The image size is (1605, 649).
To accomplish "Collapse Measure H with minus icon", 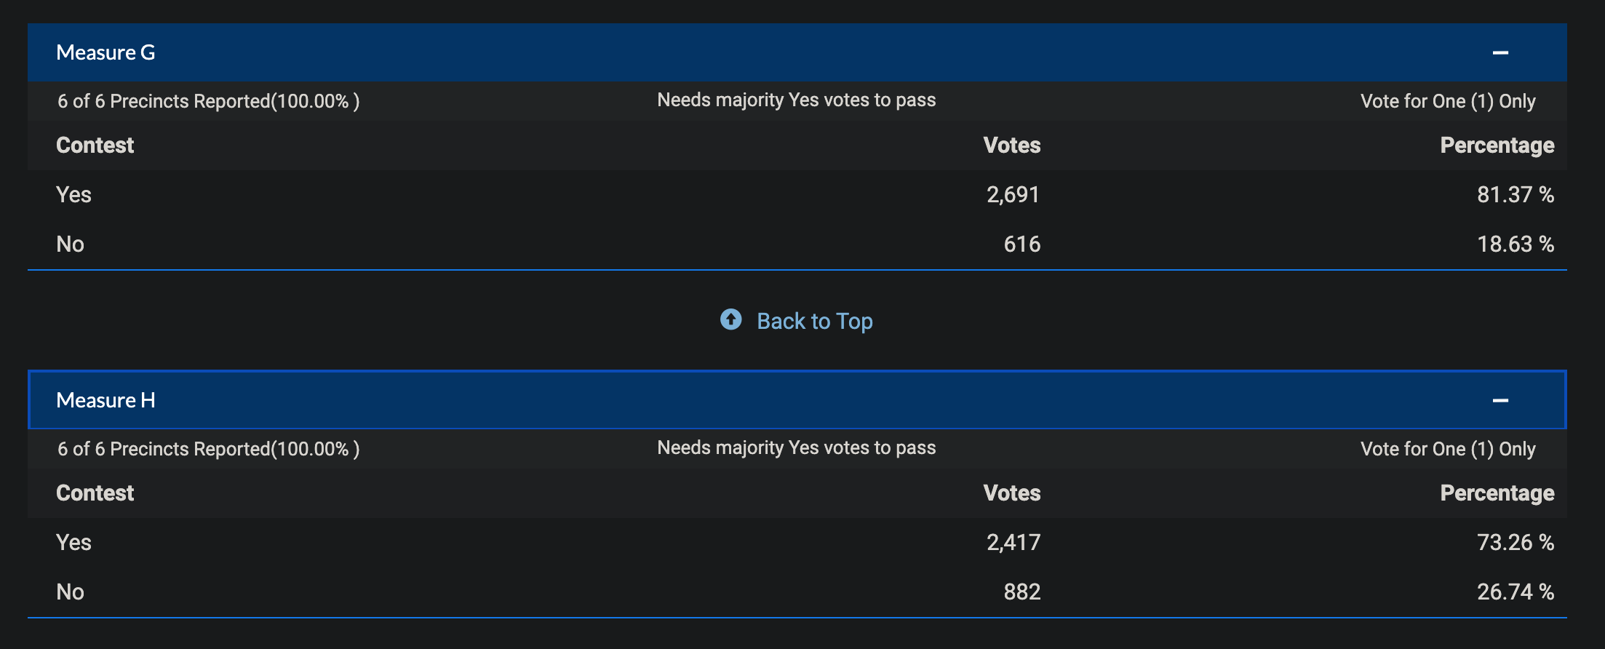I will (1500, 401).
